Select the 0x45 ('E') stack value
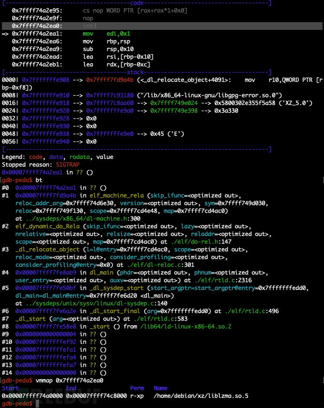This screenshot has width=324, height=408. (x=167, y=134)
